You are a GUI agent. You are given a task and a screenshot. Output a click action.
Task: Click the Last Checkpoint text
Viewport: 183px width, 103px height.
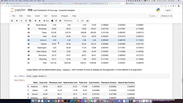tap(45, 10)
